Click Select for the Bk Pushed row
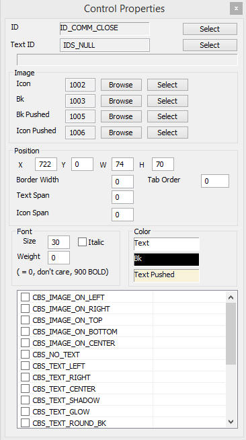 167,116
